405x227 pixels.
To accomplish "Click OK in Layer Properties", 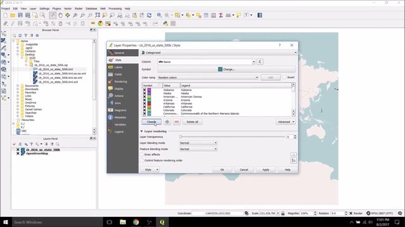I will (x=222, y=170).
